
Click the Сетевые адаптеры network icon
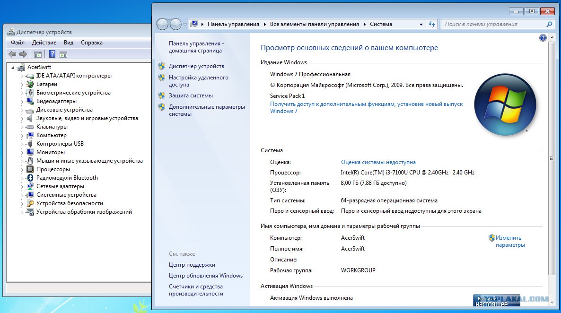pyautogui.click(x=30, y=186)
